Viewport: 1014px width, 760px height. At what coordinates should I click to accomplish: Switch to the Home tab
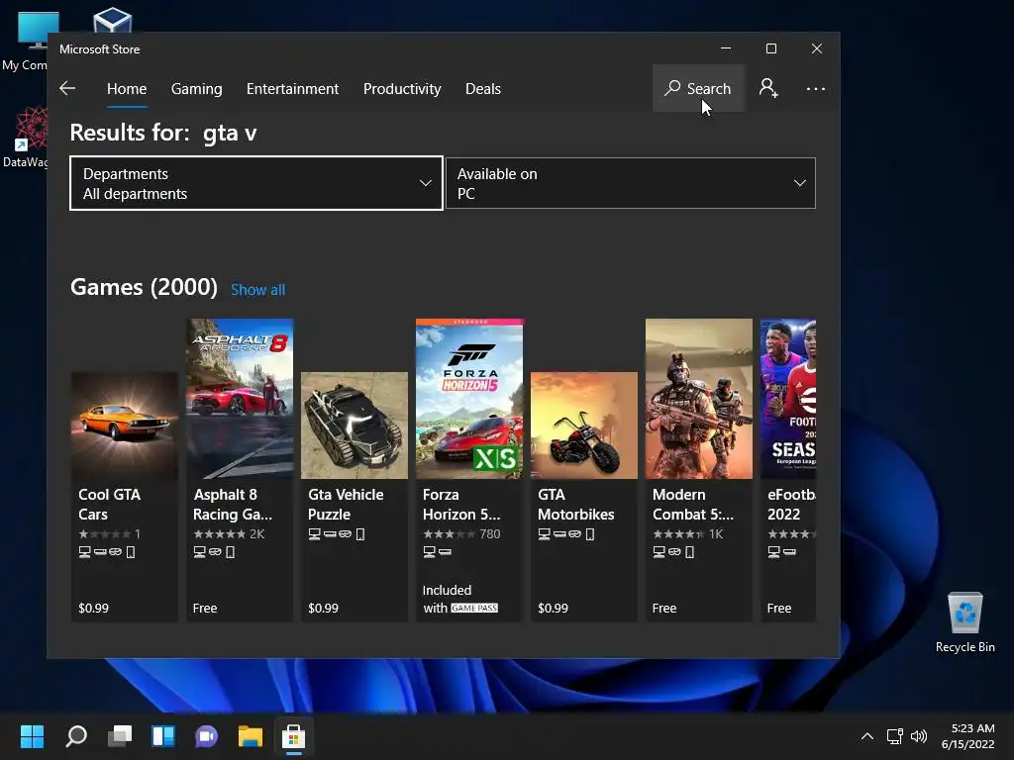tap(127, 88)
